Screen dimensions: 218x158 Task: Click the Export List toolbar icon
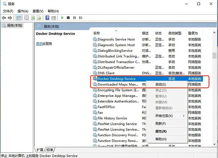click(x=39, y=18)
